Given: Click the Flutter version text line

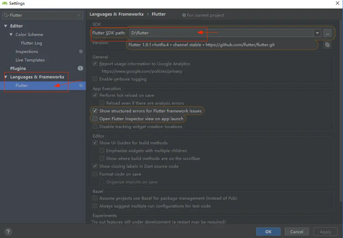Looking at the screenshot, I should pos(202,45).
